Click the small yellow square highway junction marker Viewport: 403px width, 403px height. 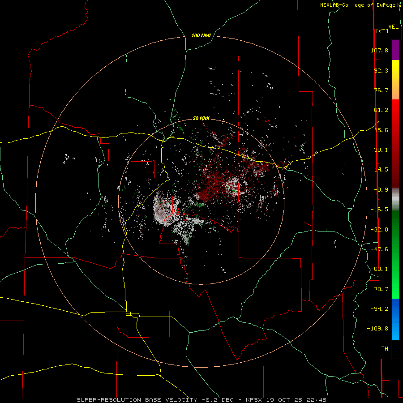[128, 313]
